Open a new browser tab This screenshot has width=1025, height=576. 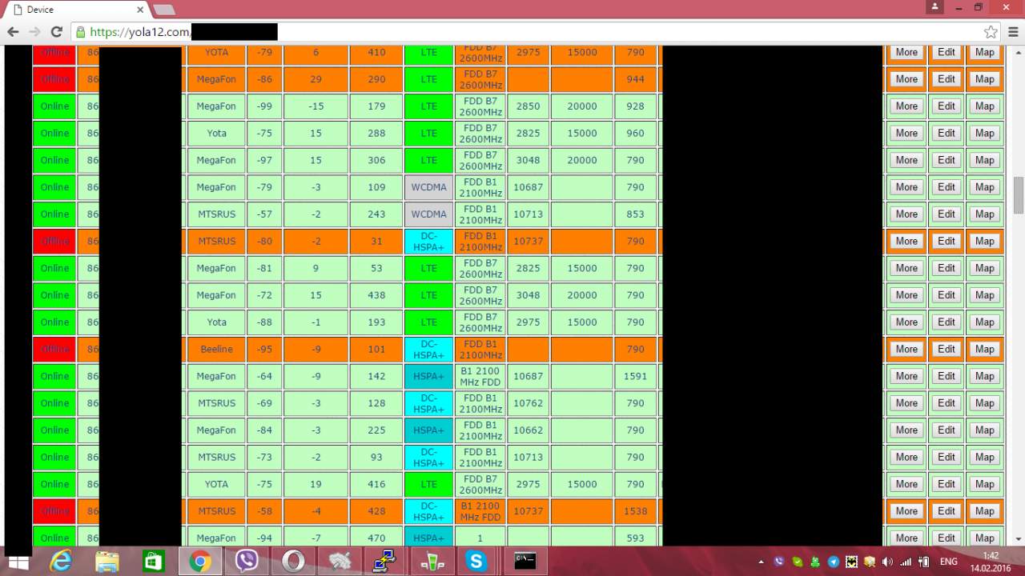(x=163, y=10)
